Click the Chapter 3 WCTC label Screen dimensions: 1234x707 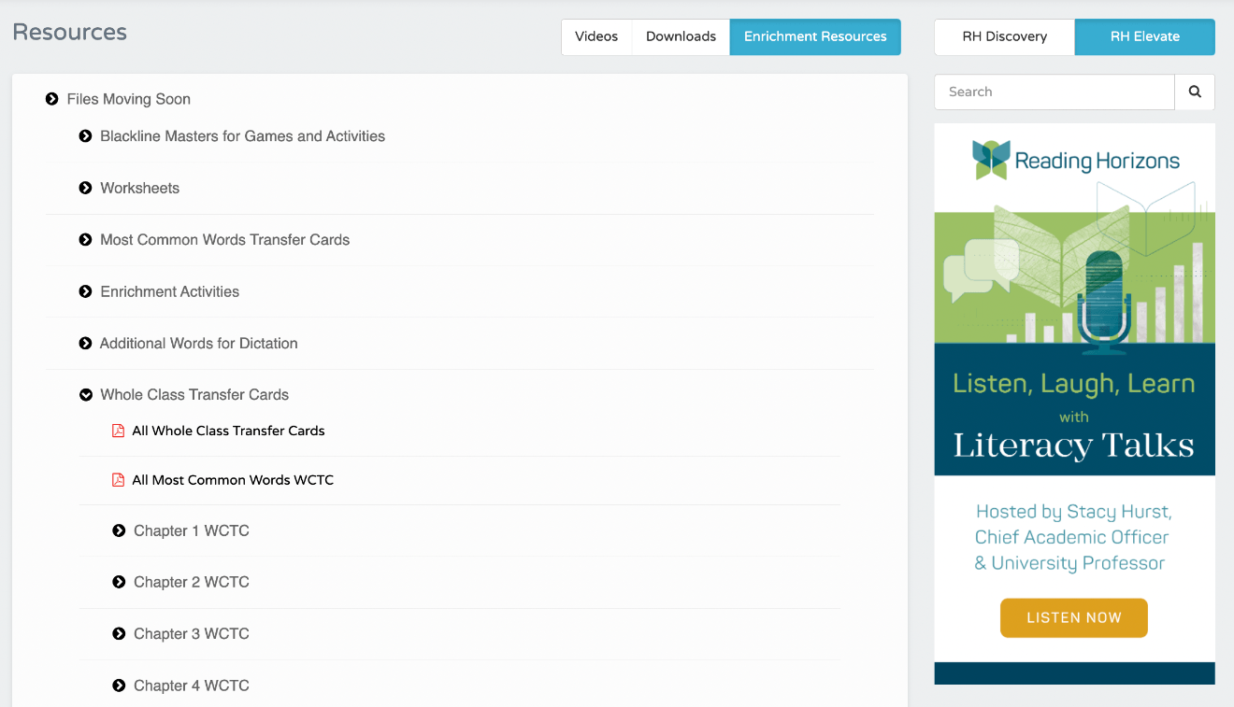click(x=192, y=634)
